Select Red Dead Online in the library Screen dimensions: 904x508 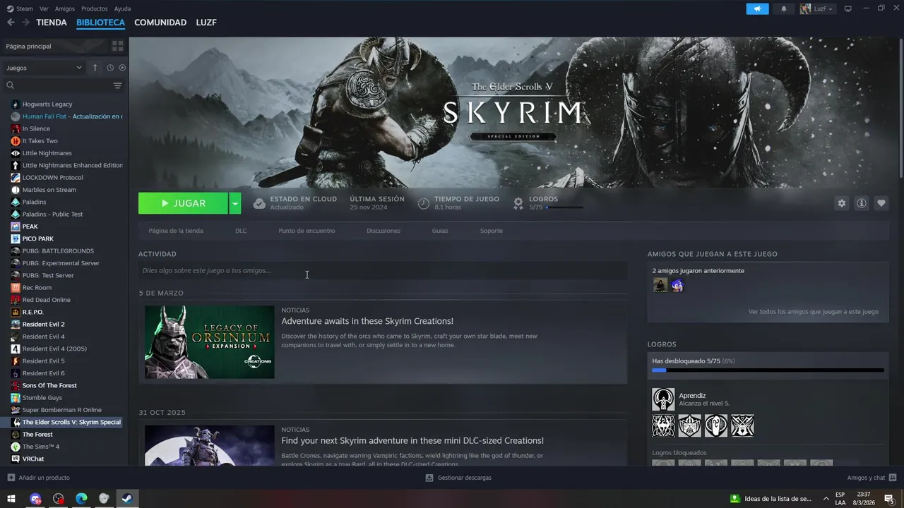coord(47,300)
